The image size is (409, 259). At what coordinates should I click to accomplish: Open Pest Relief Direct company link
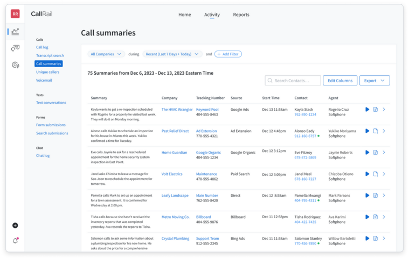pos(175,131)
